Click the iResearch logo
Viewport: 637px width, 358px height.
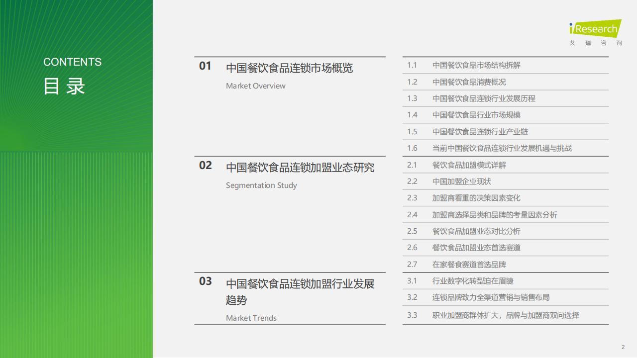595,32
